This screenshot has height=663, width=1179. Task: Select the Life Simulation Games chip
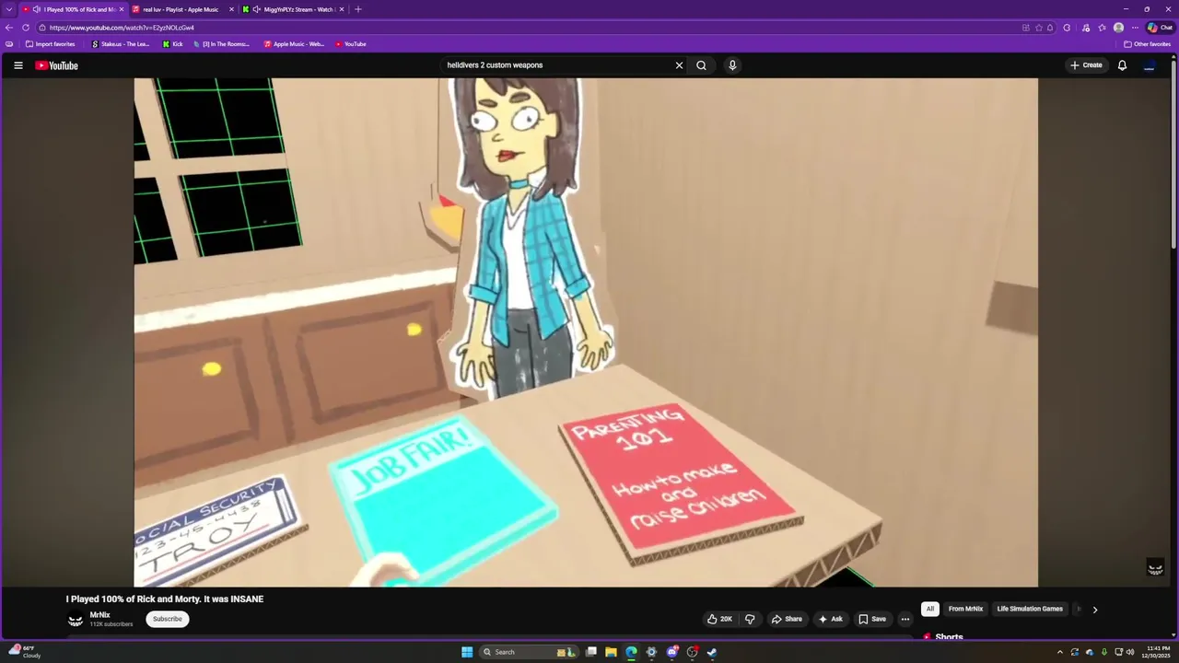pyautogui.click(x=1030, y=609)
